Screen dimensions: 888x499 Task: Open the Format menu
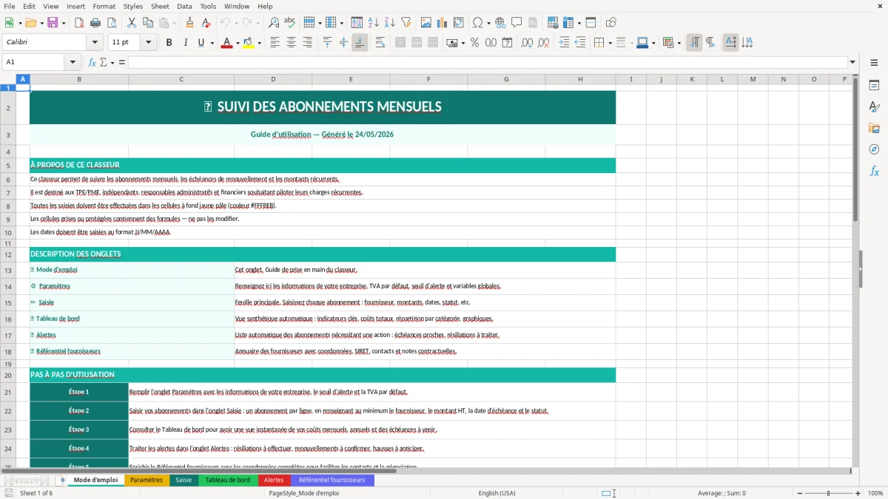pos(104,6)
